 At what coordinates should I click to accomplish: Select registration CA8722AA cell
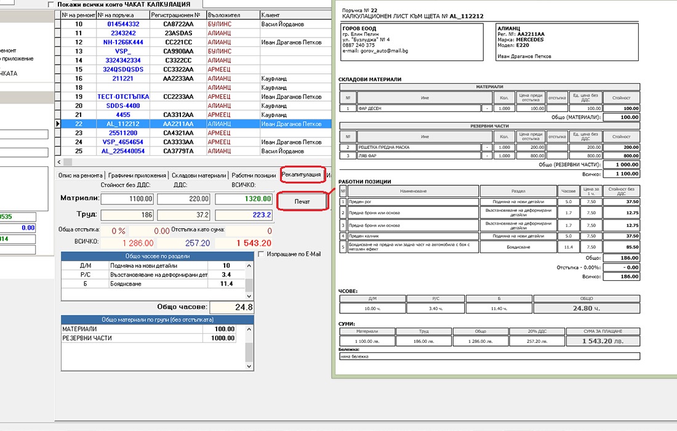point(178,24)
